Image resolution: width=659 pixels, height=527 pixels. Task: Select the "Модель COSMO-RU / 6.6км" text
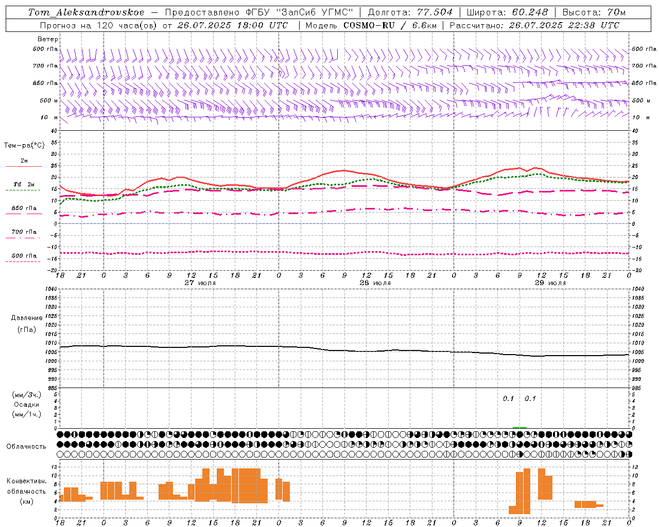tap(371, 25)
